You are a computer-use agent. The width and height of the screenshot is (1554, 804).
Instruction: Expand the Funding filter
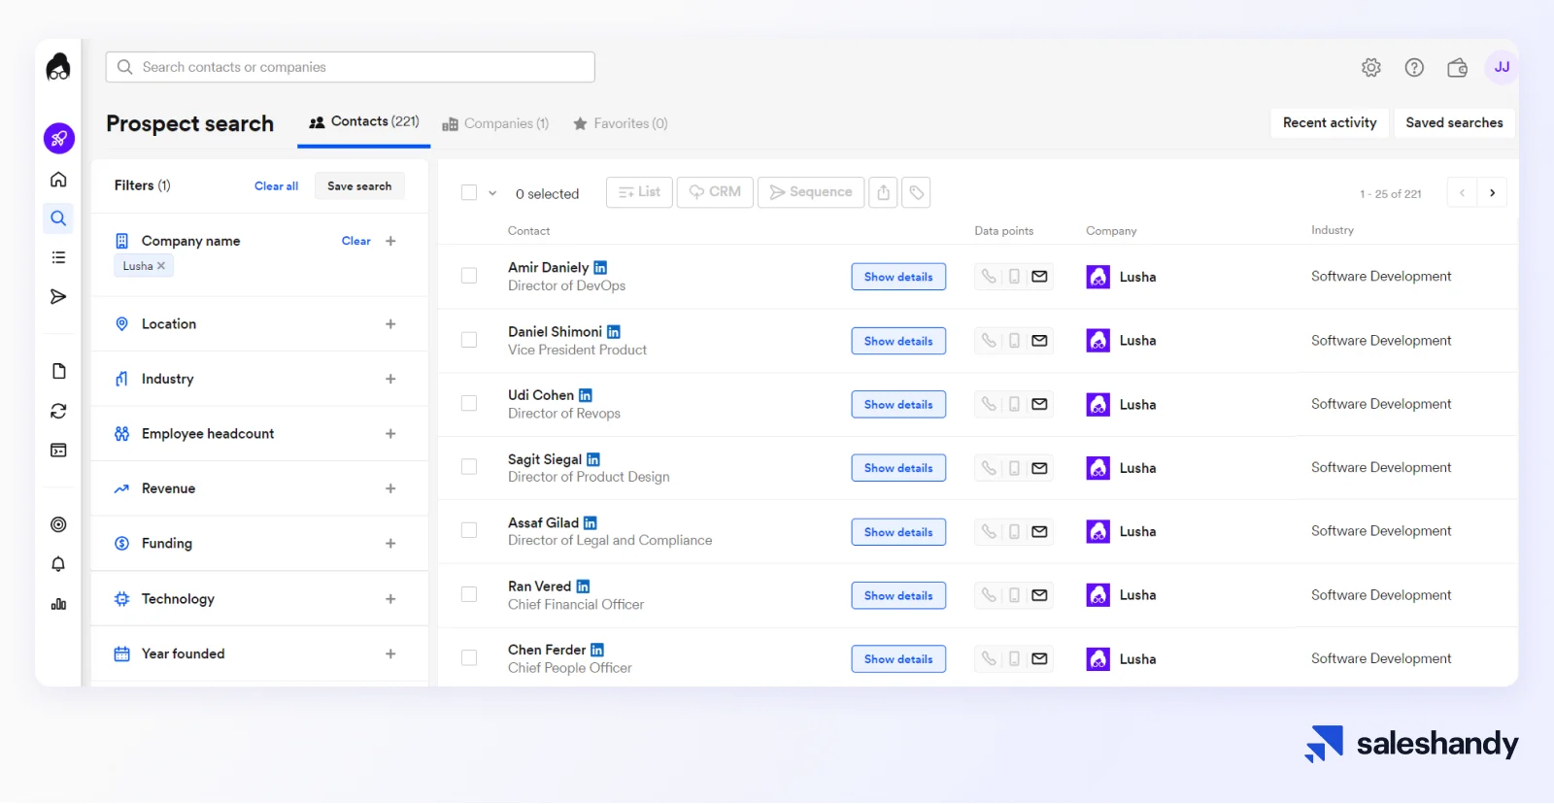pos(390,544)
